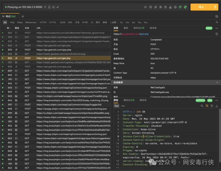221x171 pixels.
Task: Filter requests by JSON
Action: coord(63,22)
